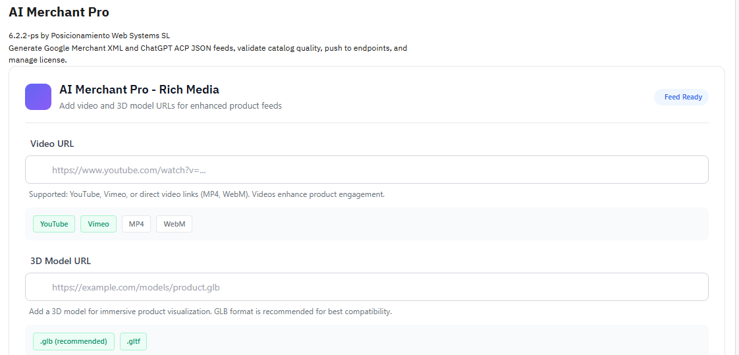Click 'Add a 3D model for immersive' hint

(210, 312)
